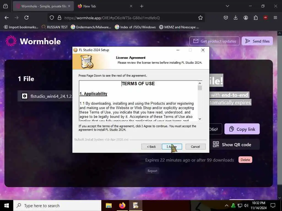Click the volume icon in tray
The image size is (282, 211).
(246, 206)
